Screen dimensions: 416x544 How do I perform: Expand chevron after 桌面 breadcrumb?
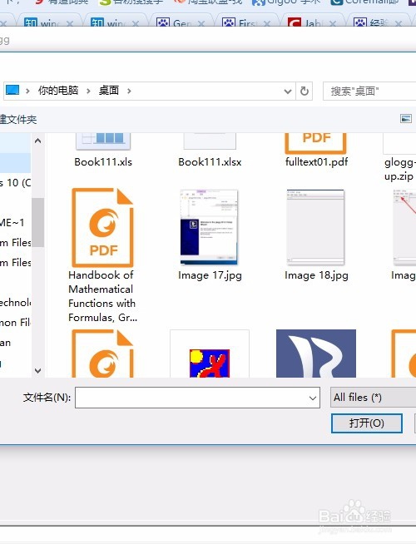pyautogui.click(x=129, y=91)
